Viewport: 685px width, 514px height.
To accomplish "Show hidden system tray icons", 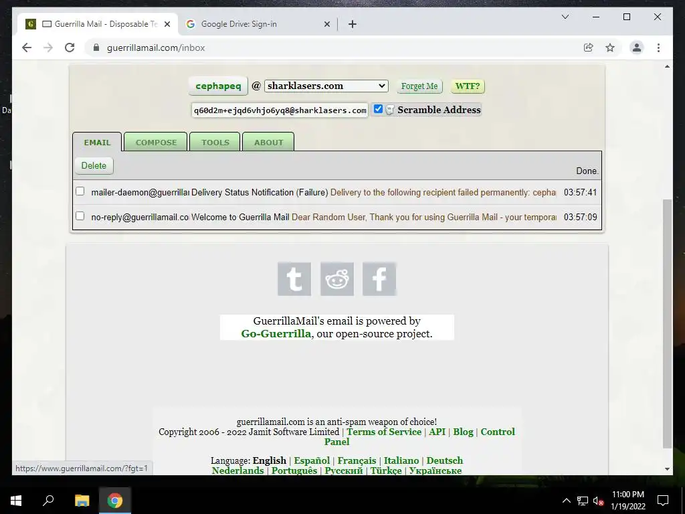I will coord(566,501).
